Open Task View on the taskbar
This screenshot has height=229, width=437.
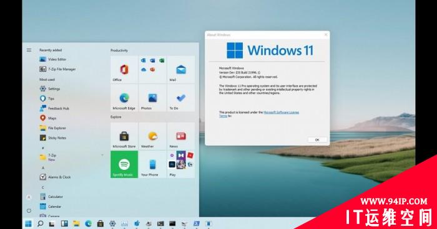click(52, 224)
